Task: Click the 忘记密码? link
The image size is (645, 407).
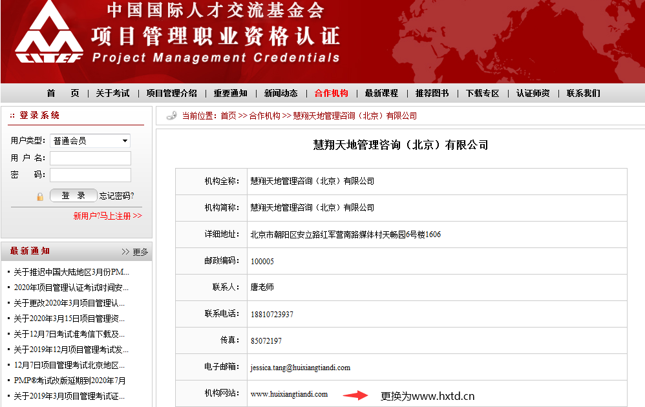Action: pos(117,196)
